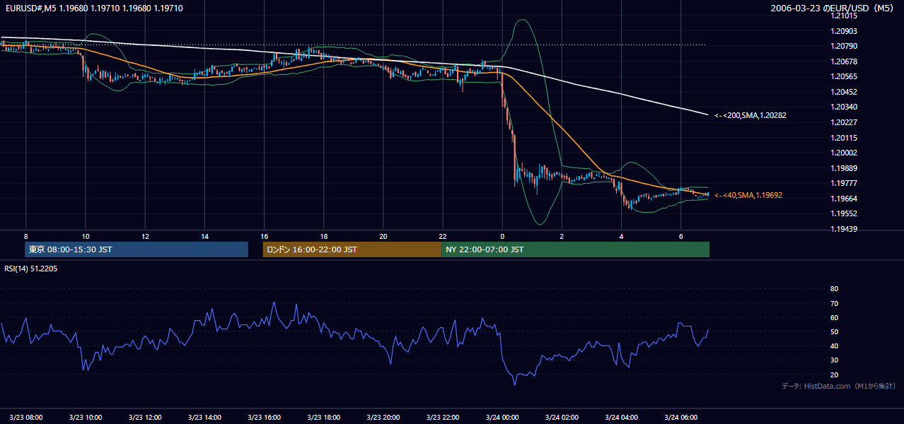
Task: Click the HistData.com data source credit
Action: [x=839, y=386]
